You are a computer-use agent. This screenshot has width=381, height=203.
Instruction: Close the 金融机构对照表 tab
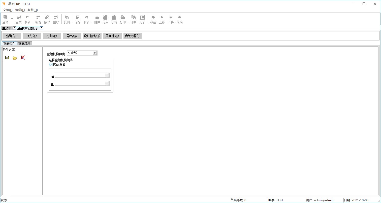click(x=42, y=28)
